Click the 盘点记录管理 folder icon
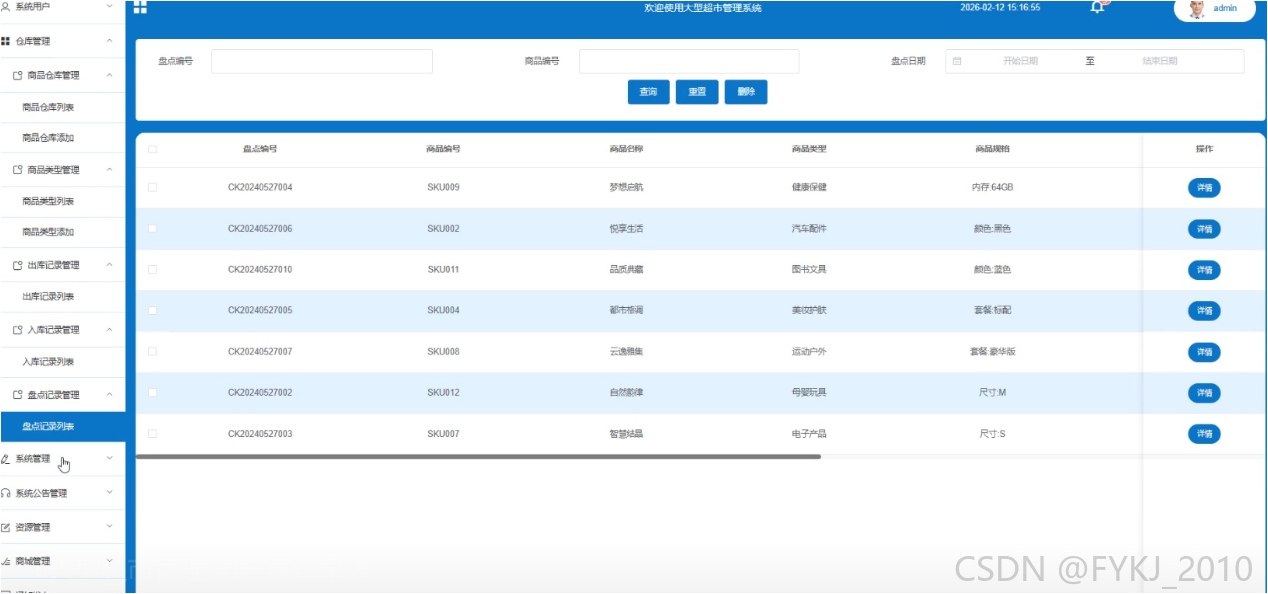Image resolution: width=1268 pixels, height=594 pixels. (17, 395)
